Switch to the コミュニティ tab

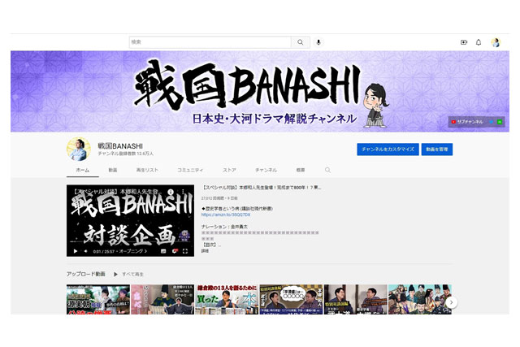(190, 170)
